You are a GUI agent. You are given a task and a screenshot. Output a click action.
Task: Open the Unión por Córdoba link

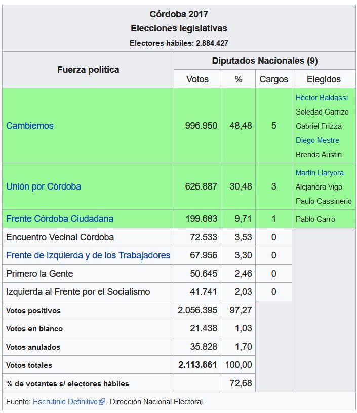pyautogui.click(x=44, y=186)
